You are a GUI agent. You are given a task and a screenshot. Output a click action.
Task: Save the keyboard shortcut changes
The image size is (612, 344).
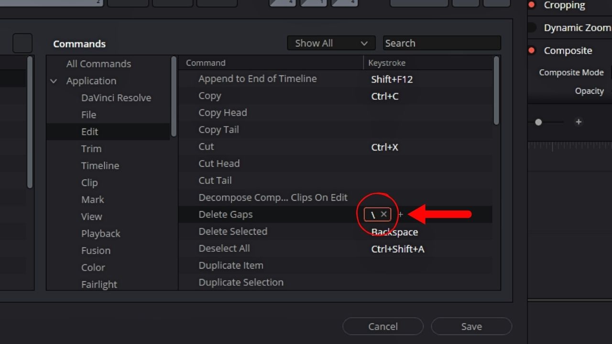[x=471, y=326]
